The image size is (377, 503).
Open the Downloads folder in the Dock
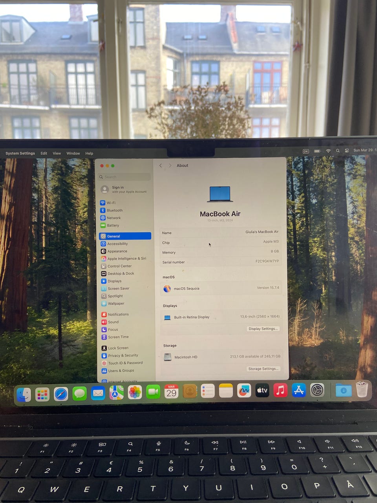pyautogui.click(x=344, y=390)
